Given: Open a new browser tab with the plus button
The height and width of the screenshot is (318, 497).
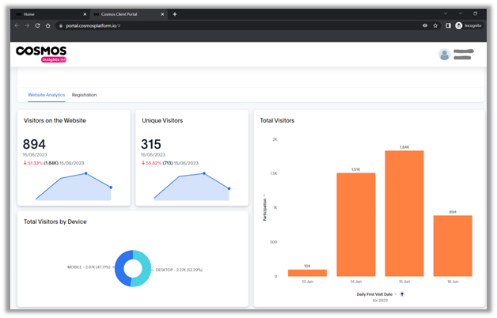Looking at the screenshot, I should (x=175, y=14).
